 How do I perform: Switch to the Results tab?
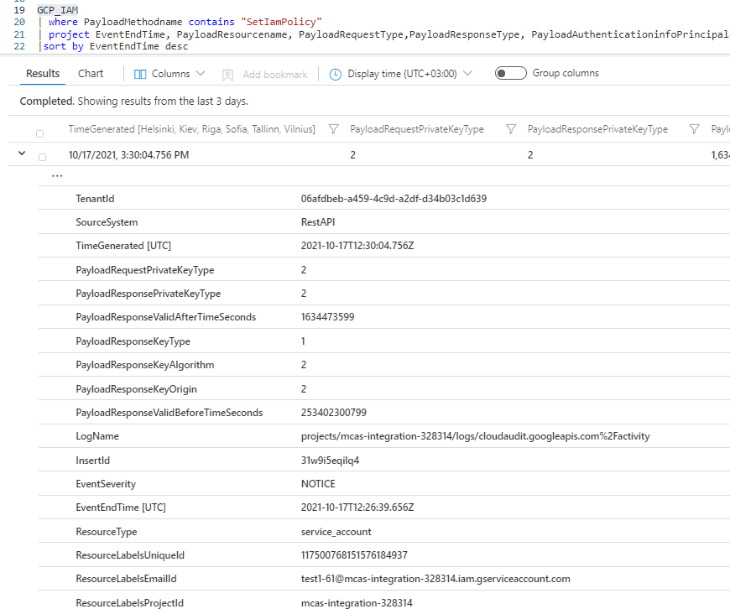pos(43,73)
